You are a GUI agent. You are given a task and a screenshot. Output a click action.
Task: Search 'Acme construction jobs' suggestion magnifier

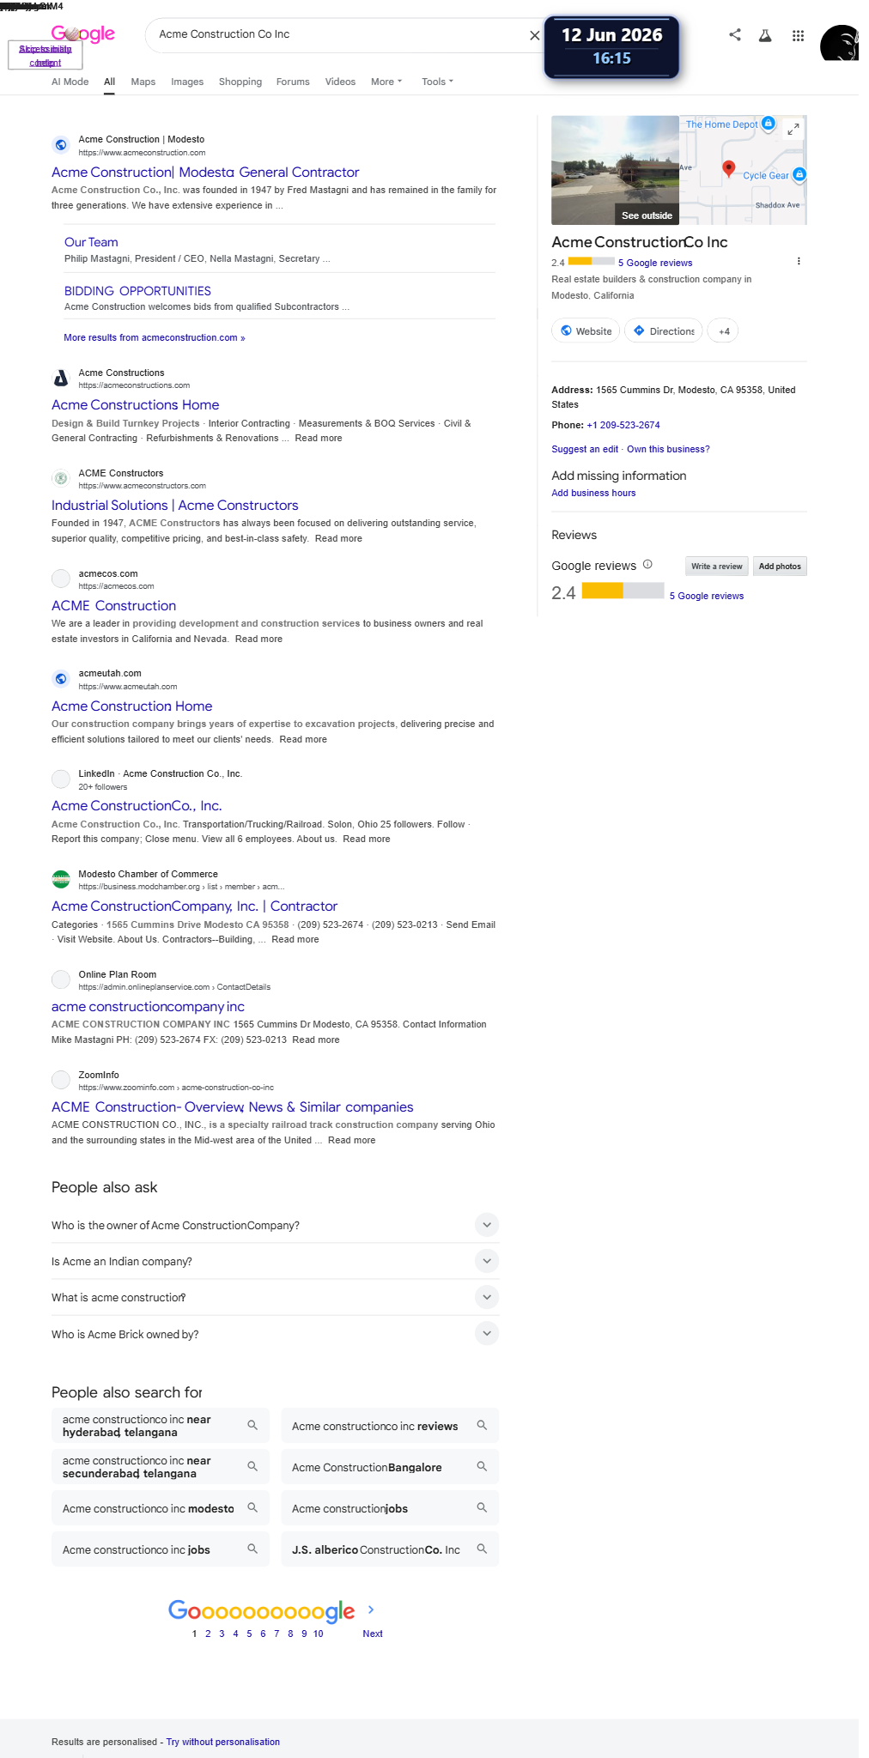click(x=482, y=1508)
